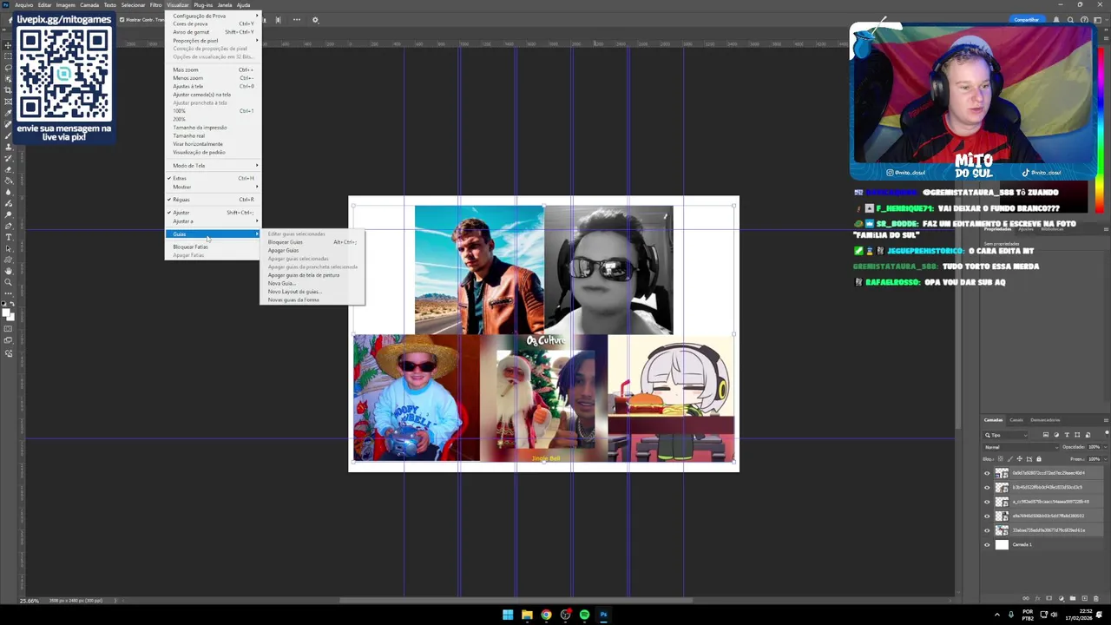Select the Zoom magnifier tool
The width and height of the screenshot is (1111, 625).
click(9, 281)
